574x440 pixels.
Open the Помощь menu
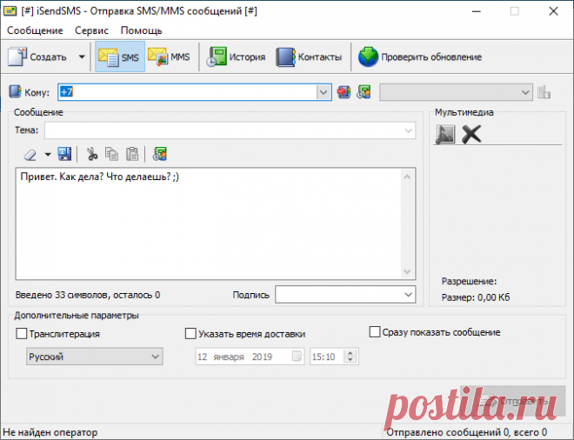141,30
